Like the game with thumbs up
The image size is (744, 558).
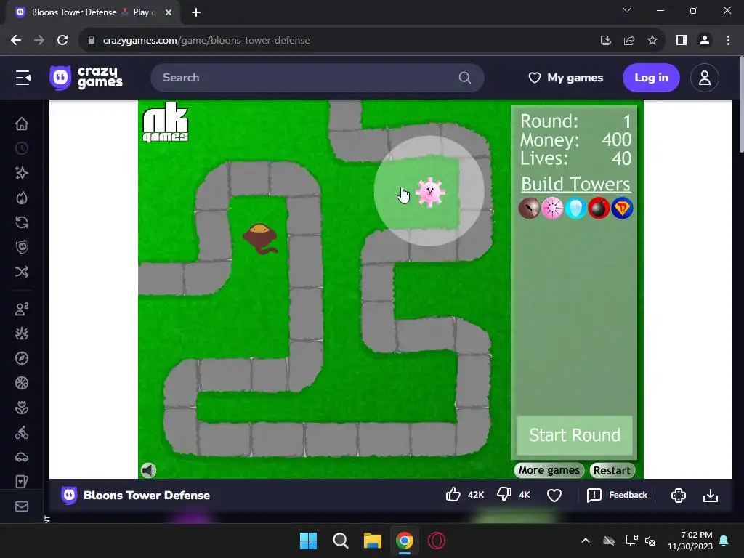click(453, 495)
